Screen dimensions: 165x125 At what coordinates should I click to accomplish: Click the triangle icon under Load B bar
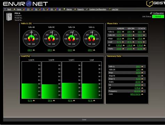pyautogui.click(x=54, y=100)
